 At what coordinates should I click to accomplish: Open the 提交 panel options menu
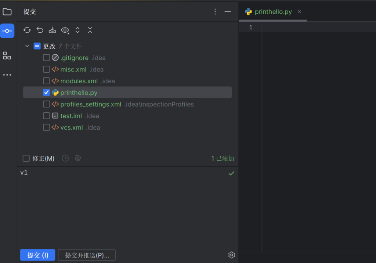coord(215,12)
